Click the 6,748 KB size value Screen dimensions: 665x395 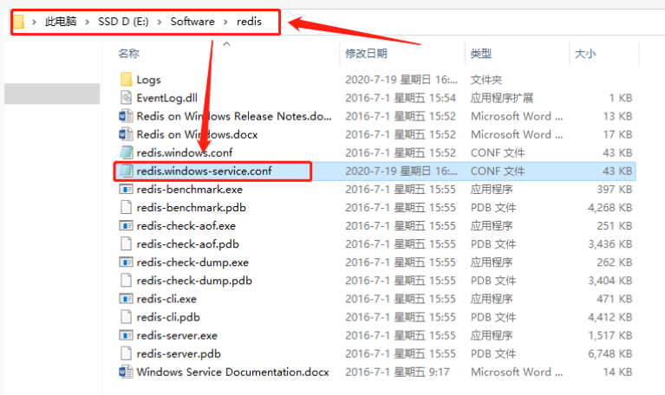click(610, 353)
